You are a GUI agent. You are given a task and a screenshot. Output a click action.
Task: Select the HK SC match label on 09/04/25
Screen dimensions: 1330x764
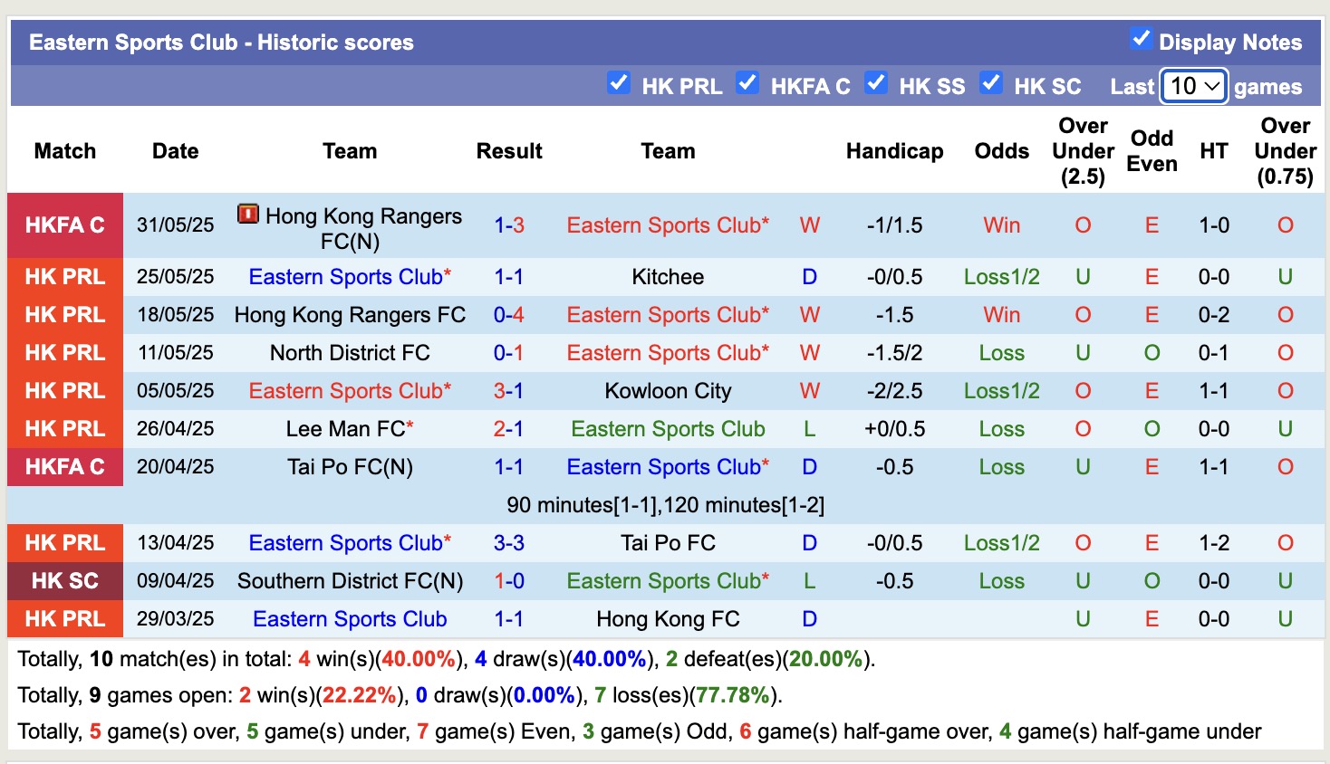(x=65, y=581)
